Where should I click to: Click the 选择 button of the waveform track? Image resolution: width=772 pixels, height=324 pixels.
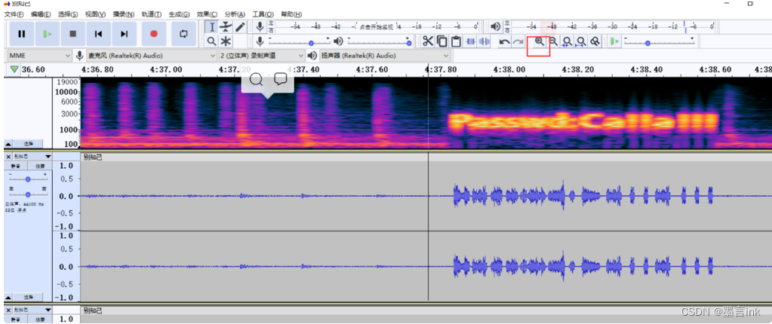click(28, 298)
